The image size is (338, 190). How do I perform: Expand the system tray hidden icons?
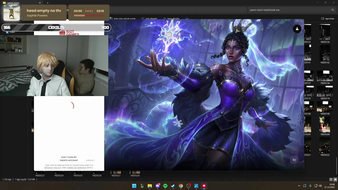[x=299, y=186]
